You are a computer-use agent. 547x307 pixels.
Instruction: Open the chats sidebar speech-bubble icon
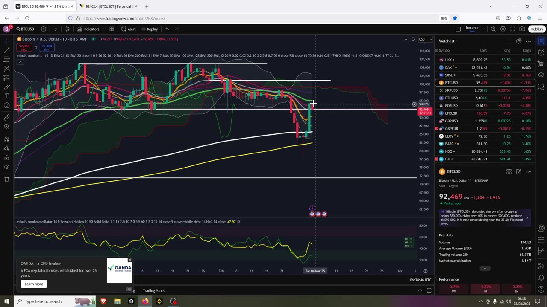[541, 87]
